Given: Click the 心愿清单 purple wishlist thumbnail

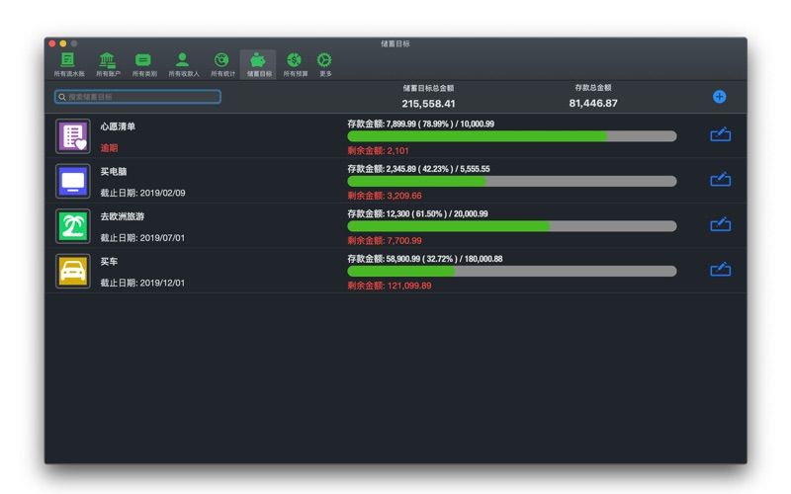Looking at the screenshot, I should coord(73,136).
